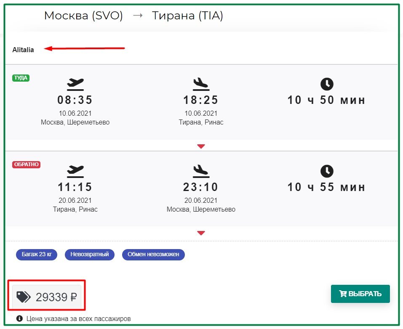Click the outbound 08:35 departure time
This screenshot has width=403, height=329.
[75, 100]
